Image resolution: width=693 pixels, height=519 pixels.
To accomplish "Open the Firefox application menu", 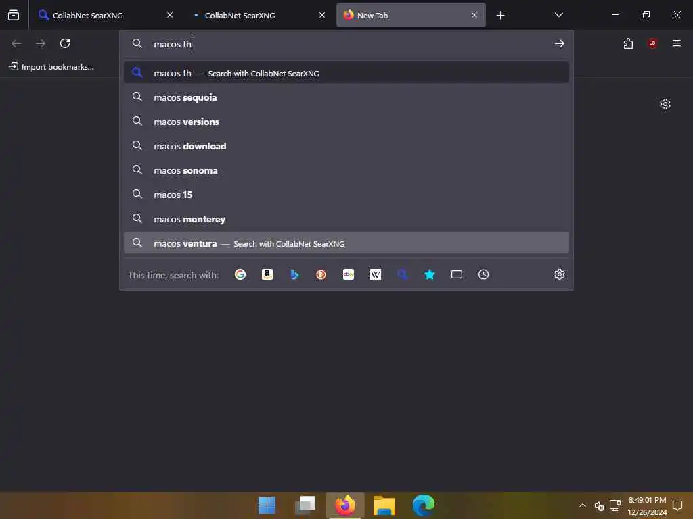I will (677, 43).
